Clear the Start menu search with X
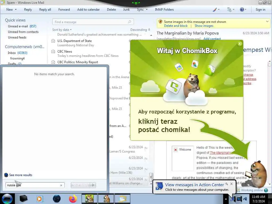This screenshot has height=204, width=272. [x=61, y=185]
